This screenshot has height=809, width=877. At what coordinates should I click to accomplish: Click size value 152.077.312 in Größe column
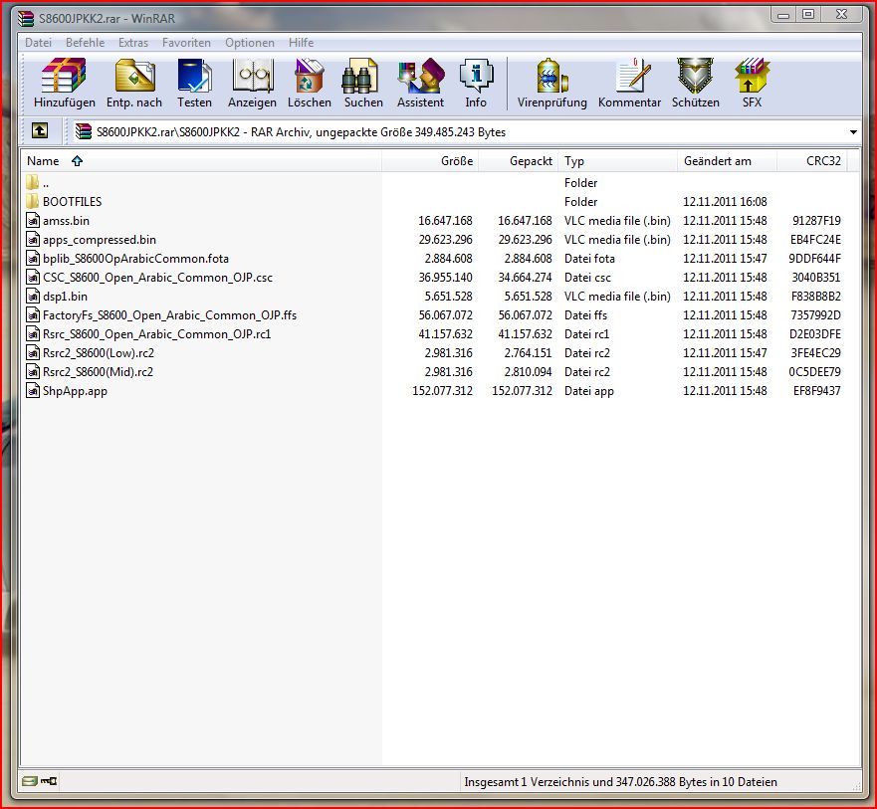[x=442, y=391]
